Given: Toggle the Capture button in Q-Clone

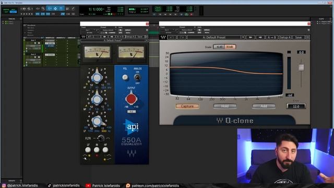Looking at the screenshot, I should click(187, 106).
